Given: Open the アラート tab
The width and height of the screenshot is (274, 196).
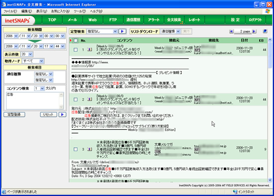Looking at the screenshot, I should coord(154,20).
